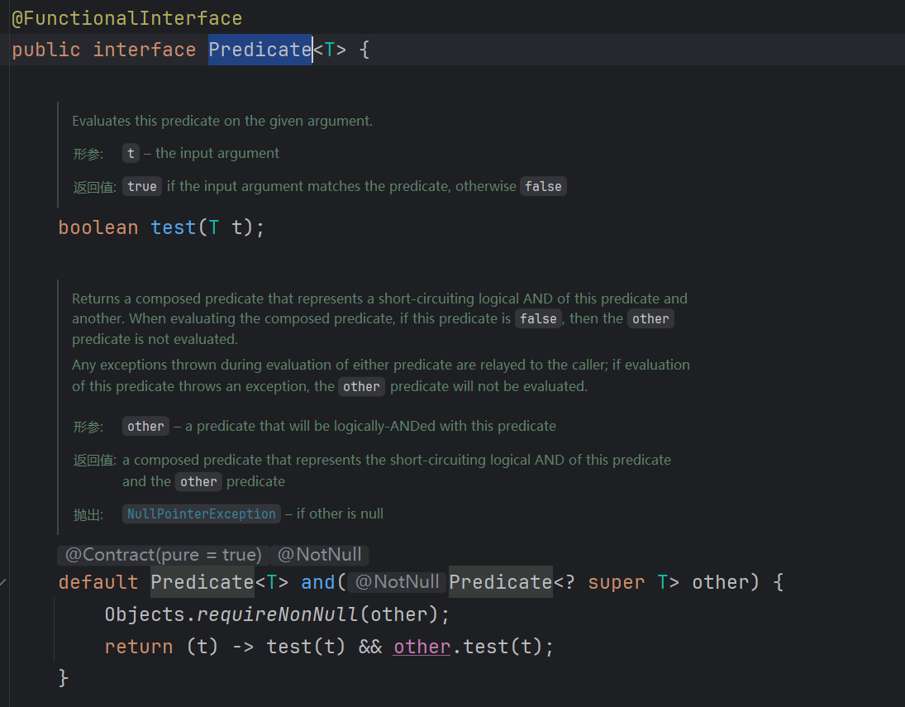Click the 'default' keyword
The width and height of the screenshot is (905, 707).
pos(98,582)
